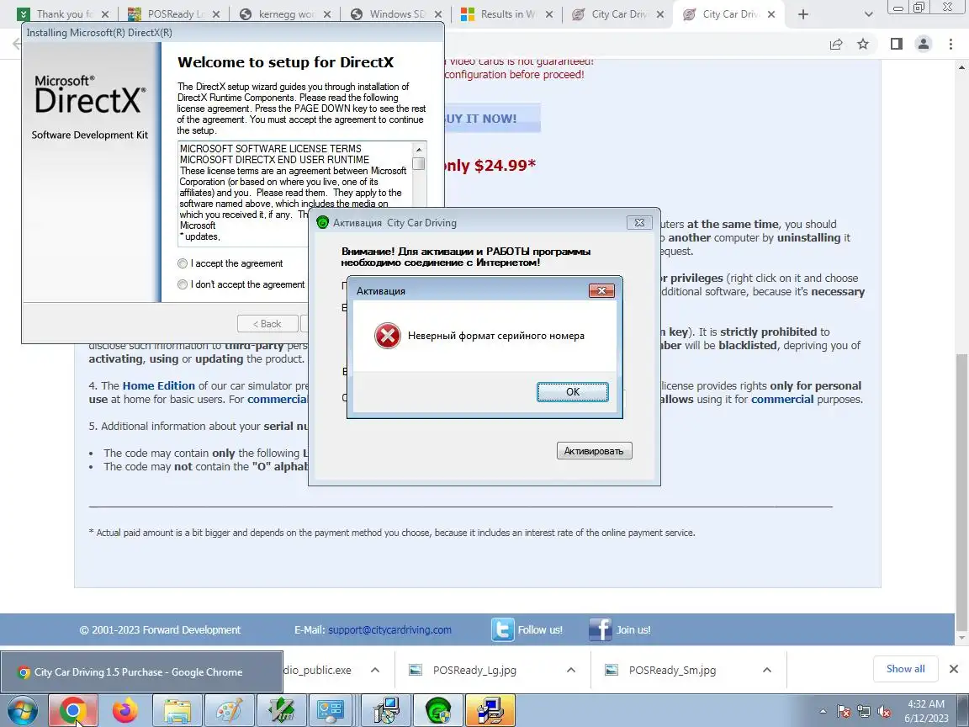969x727 pixels.
Task: Click the page vertical scrollbar thumb
Action: [x=962, y=491]
